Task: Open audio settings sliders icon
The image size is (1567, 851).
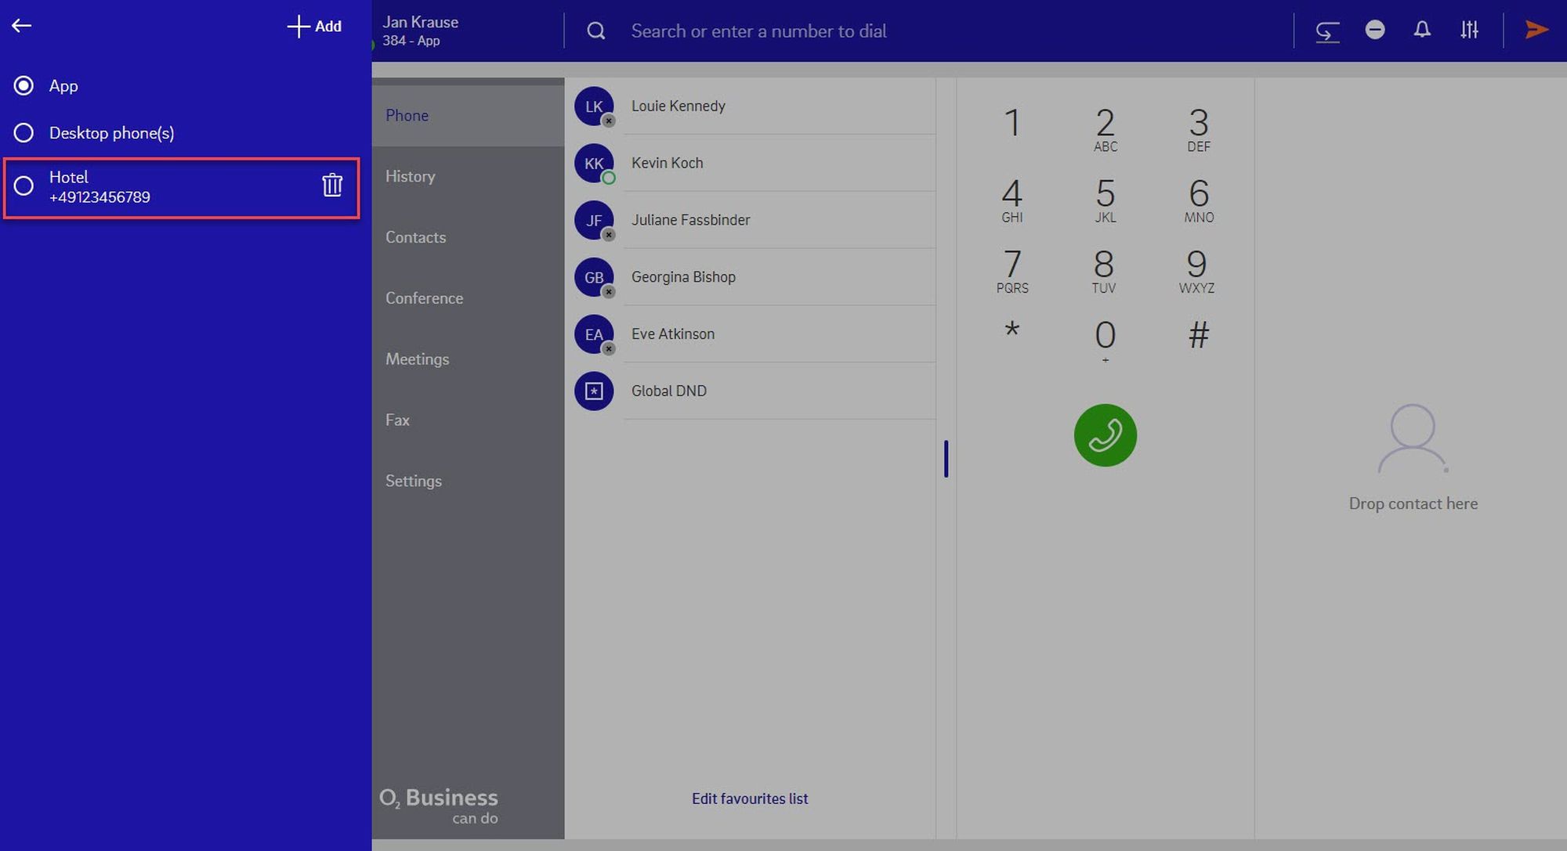Action: [x=1469, y=30]
